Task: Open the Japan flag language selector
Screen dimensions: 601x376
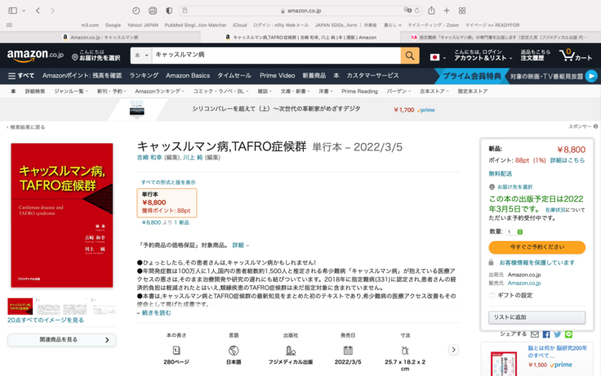Action: [x=437, y=57]
